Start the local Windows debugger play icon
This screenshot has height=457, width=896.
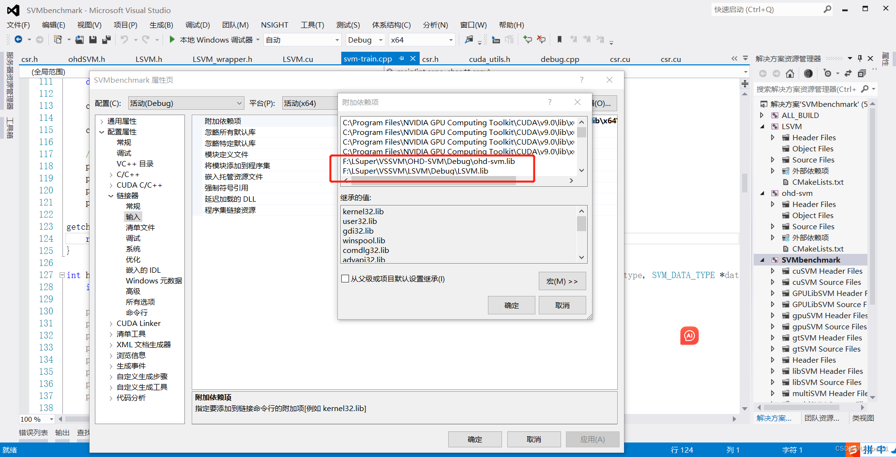point(172,40)
